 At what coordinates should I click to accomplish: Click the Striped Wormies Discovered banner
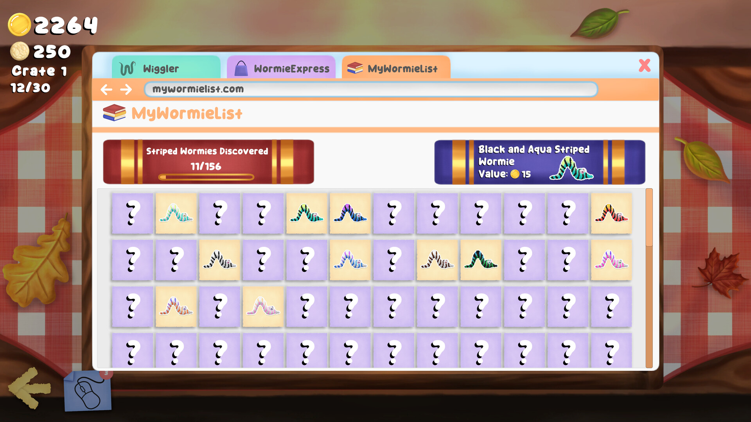coord(207,161)
